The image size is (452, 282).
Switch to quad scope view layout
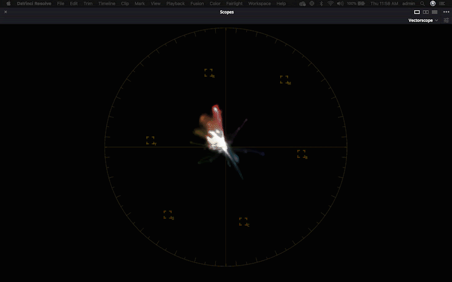434,12
